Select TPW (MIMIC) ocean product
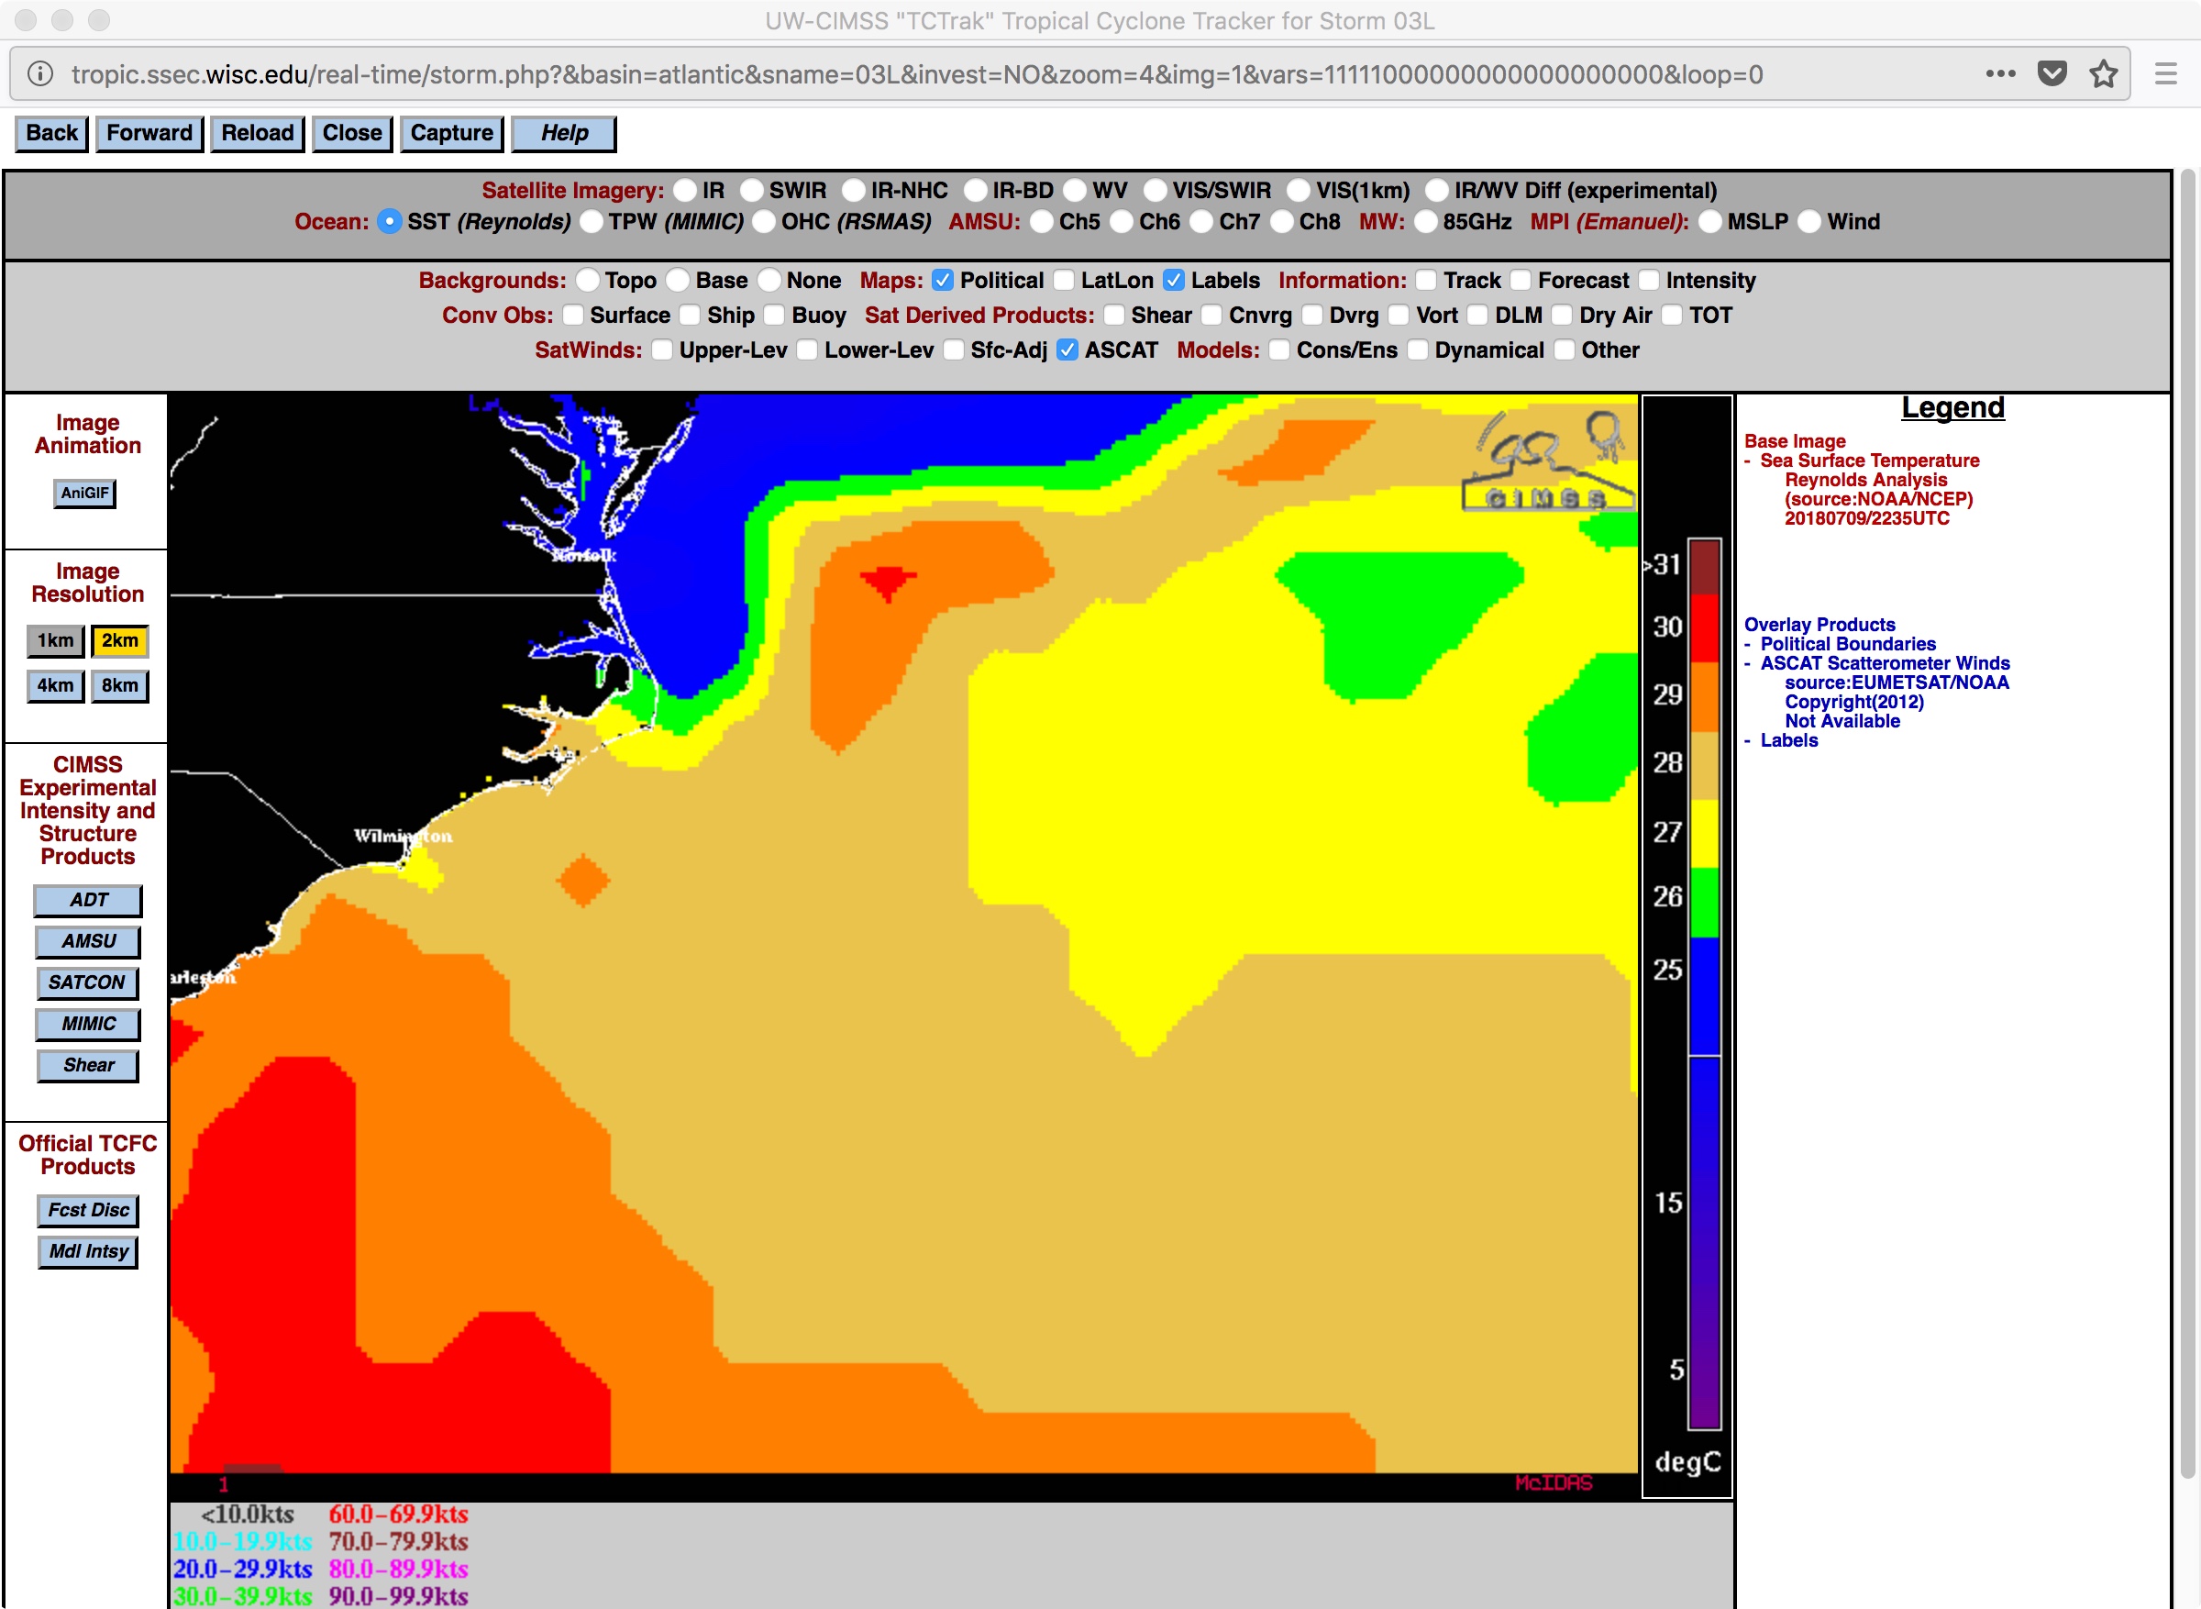Image resolution: width=2201 pixels, height=1609 pixels. (591, 222)
